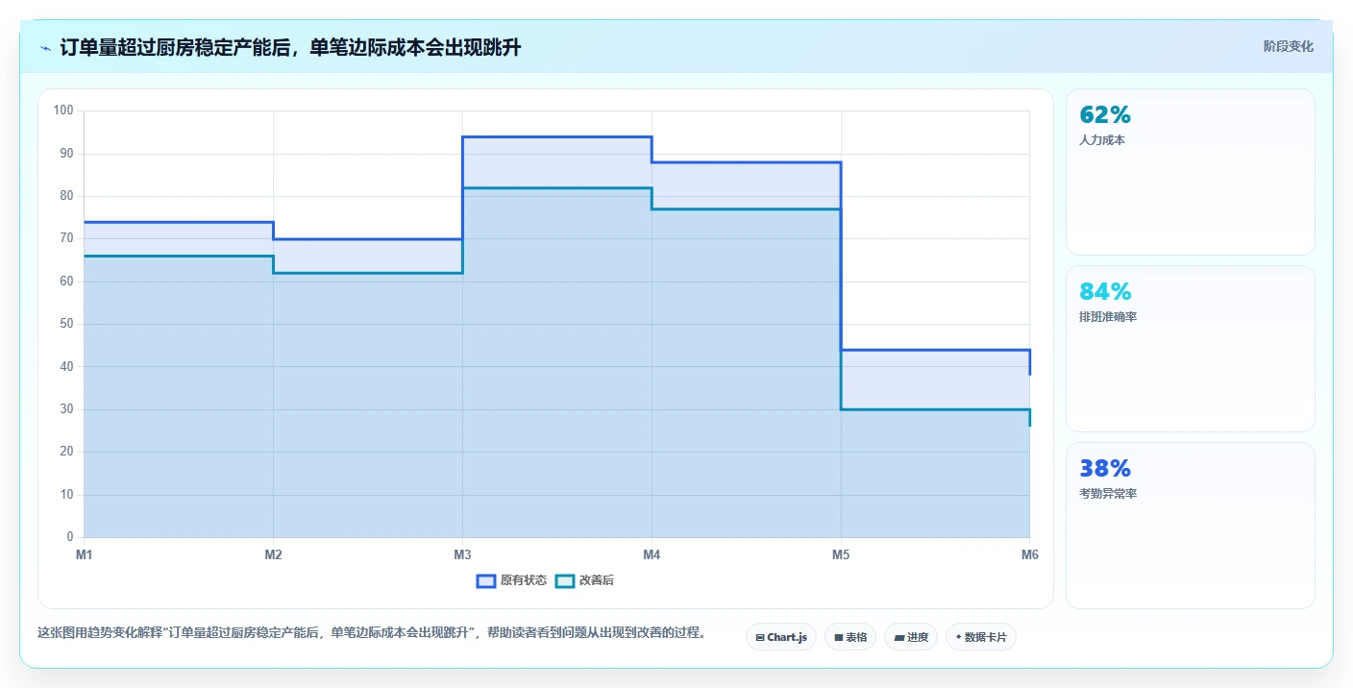Click the 数据卡片 tag
The width and height of the screenshot is (1353, 688).
click(x=981, y=637)
